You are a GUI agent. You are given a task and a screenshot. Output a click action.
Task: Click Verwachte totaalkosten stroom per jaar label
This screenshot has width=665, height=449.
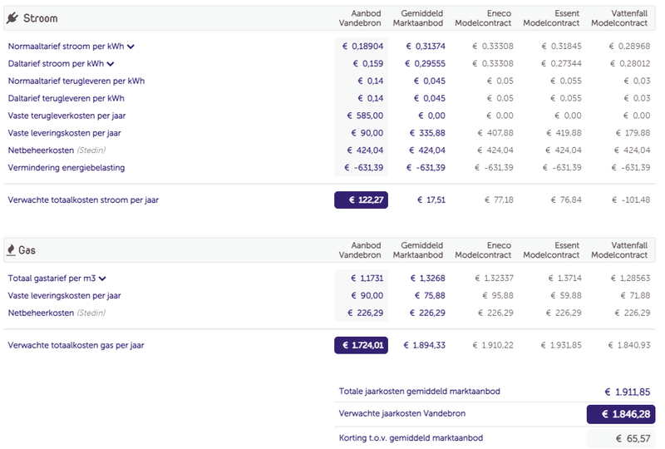pyautogui.click(x=83, y=200)
